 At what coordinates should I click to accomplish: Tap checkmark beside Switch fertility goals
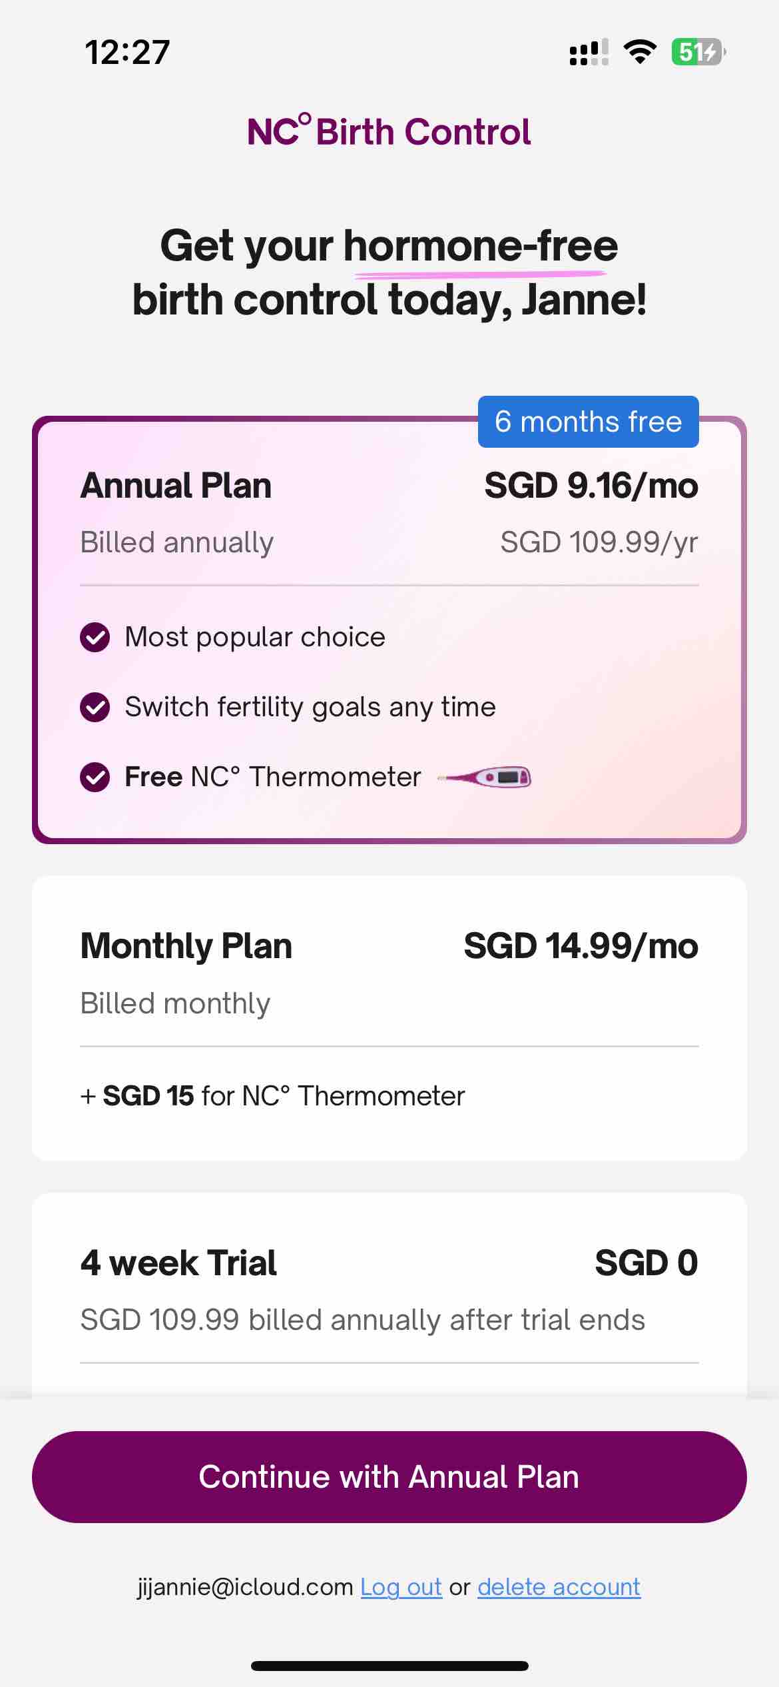95,707
